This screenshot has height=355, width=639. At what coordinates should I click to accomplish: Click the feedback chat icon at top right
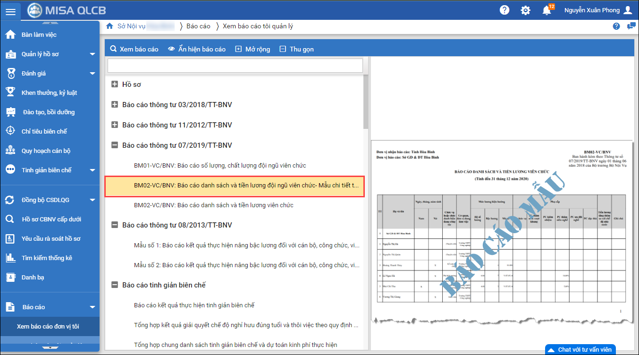(x=631, y=26)
